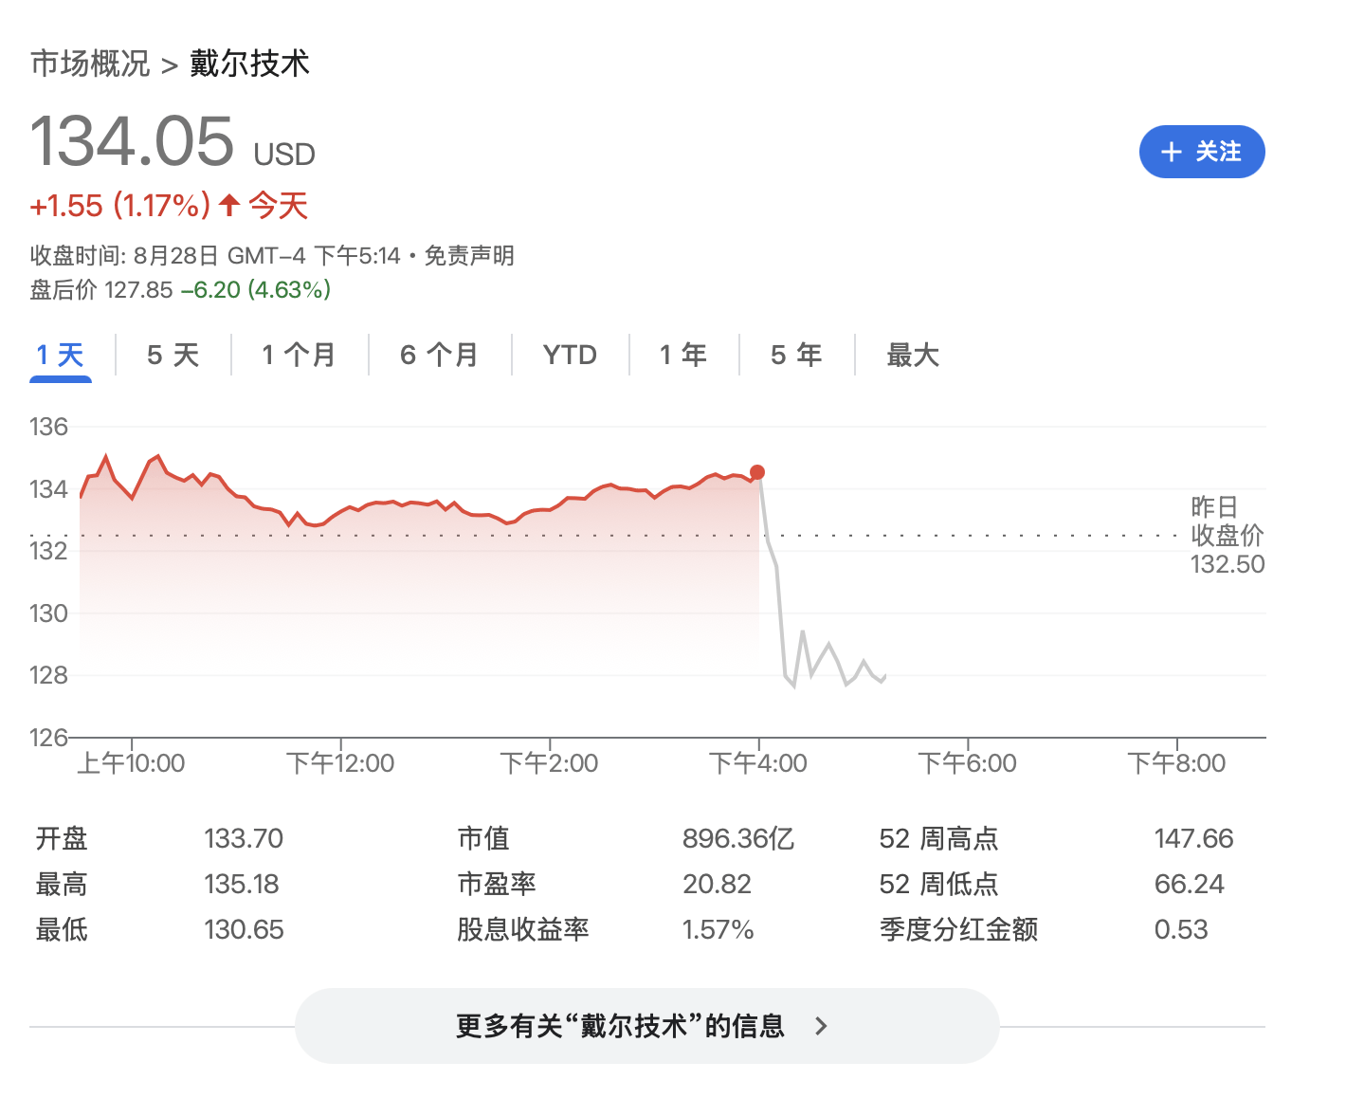Switch to the 1个月 chart range
The height and width of the screenshot is (1098, 1346).
click(299, 355)
